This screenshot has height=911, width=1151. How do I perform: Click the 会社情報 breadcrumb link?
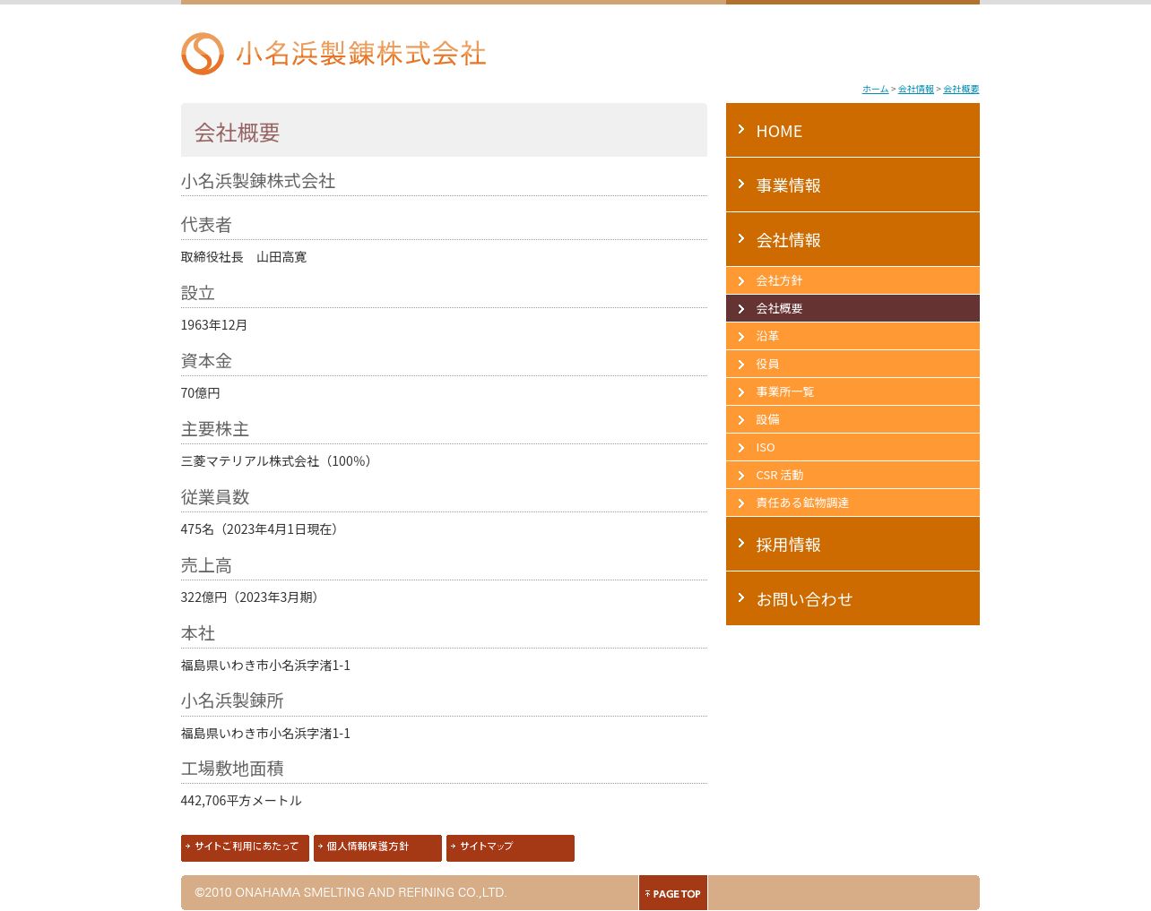tap(916, 90)
